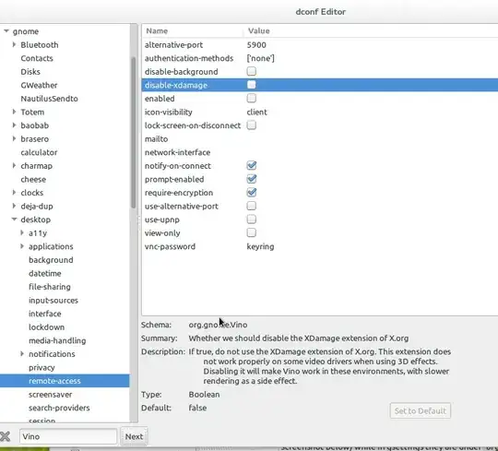Select the authentication-methods key row

coord(320,58)
